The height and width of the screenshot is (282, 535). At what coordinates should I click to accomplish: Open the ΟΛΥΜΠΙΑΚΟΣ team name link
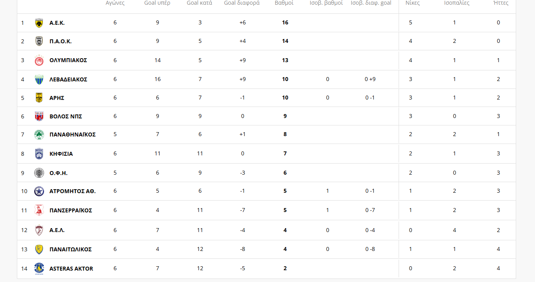(x=68, y=60)
